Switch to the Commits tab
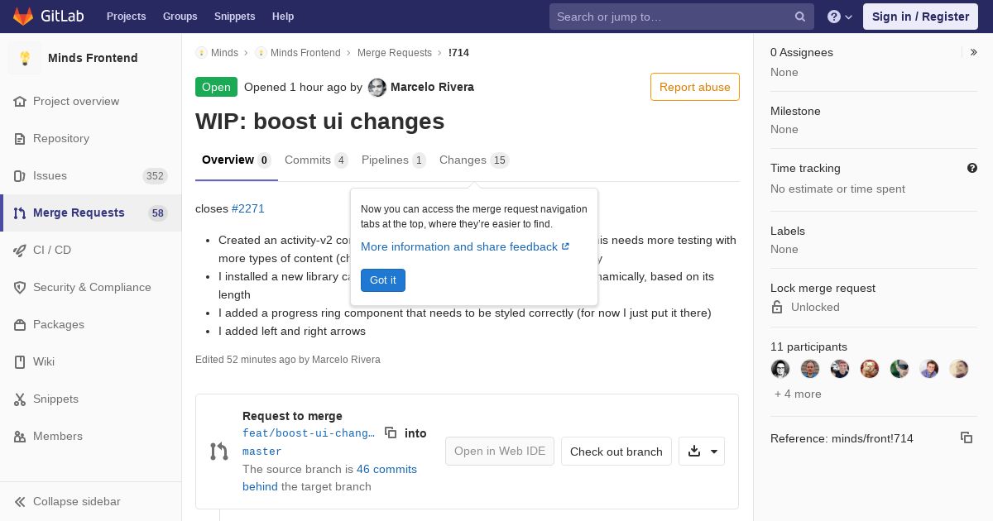 (316, 160)
